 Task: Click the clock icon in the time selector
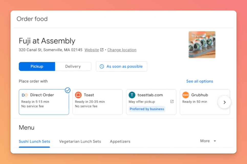[102, 66]
